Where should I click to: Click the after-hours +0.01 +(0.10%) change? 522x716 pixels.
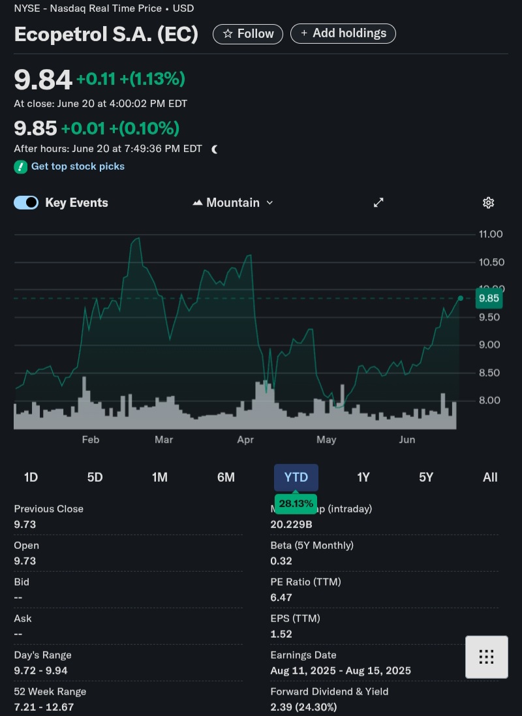[x=120, y=129]
